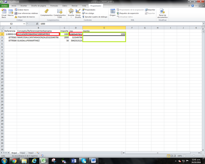Switch to the Fórmulas tab
Screen dimensions: 205x164
[54, 6]
